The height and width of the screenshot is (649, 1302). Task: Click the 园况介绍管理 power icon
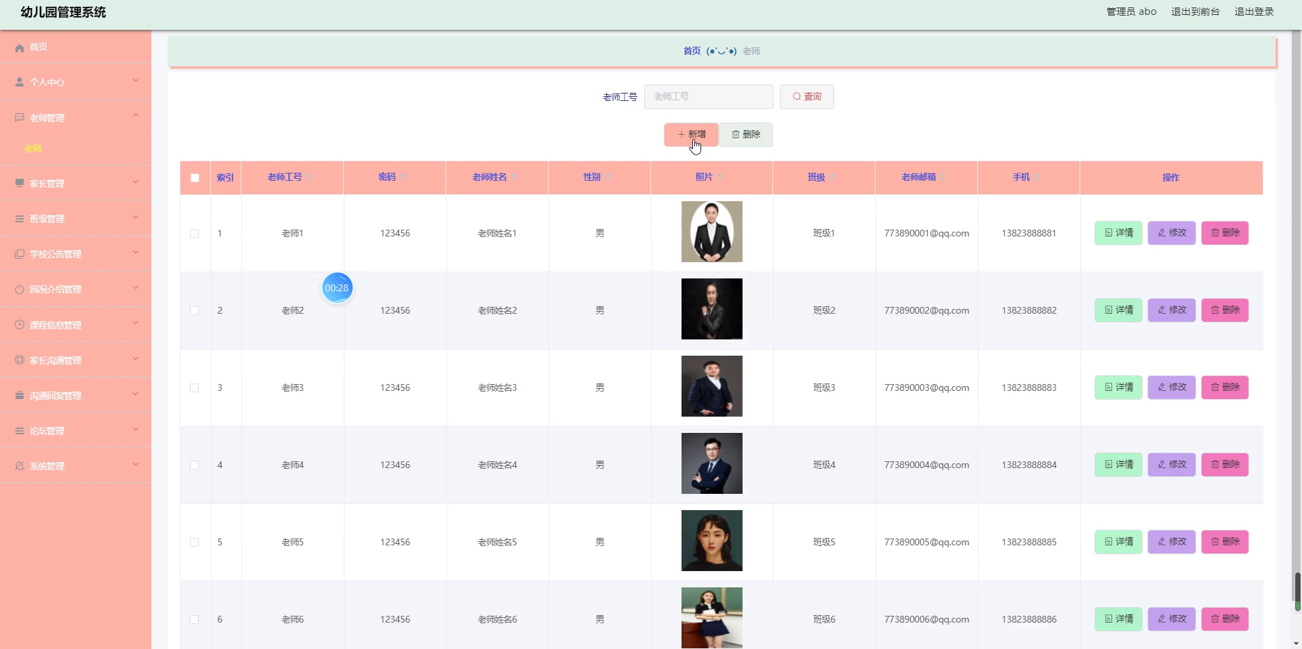(19, 289)
